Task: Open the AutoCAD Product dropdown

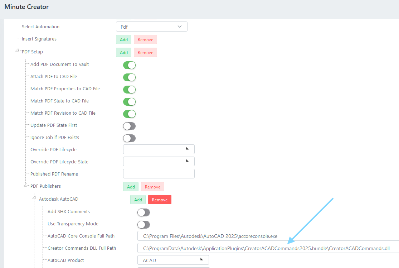Action: [173, 260]
